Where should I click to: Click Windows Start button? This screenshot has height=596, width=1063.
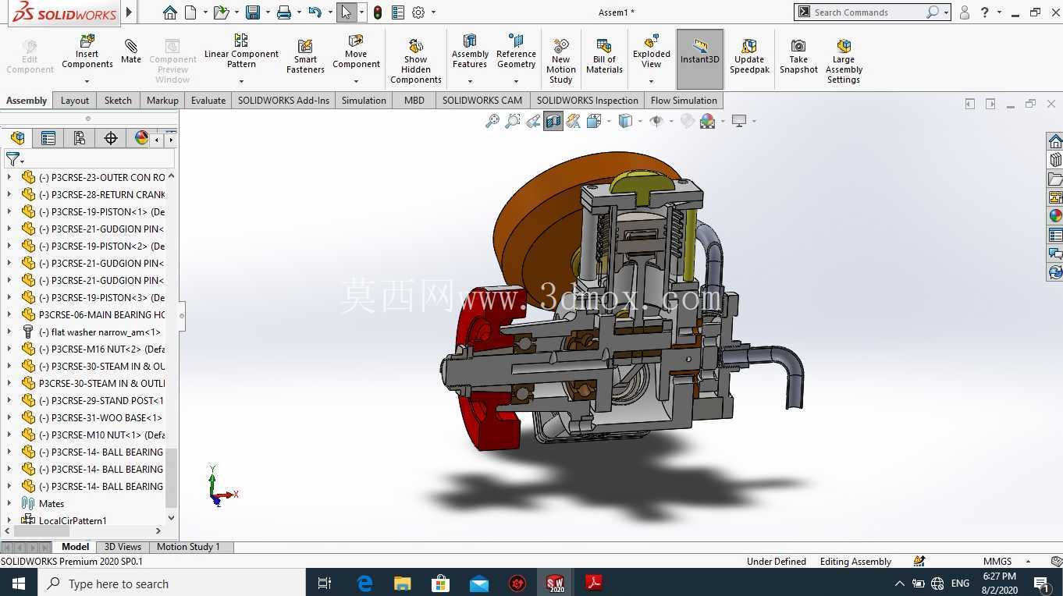click(x=18, y=583)
